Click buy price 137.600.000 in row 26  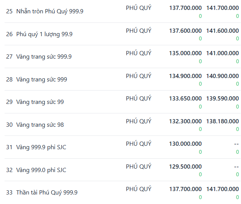[x=185, y=31]
